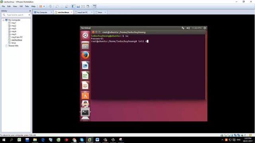
Task: Select linux in the library tree
Action: [14, 43]
